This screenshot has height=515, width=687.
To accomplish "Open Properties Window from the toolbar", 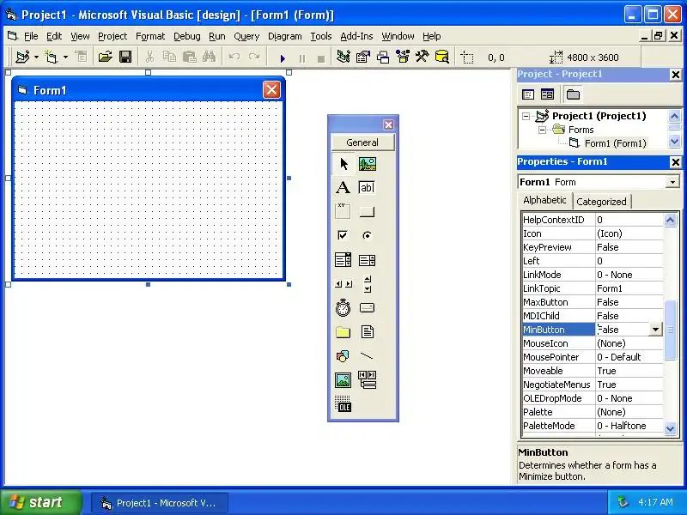I will click(x=362, y=57).
